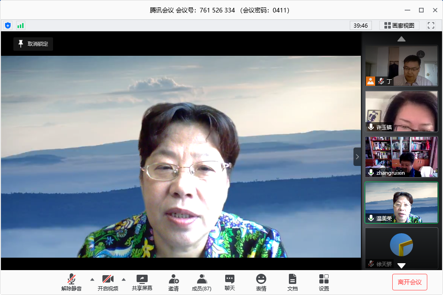
Task: Start Share Screen (共享屏幕)
Action: 142,282
